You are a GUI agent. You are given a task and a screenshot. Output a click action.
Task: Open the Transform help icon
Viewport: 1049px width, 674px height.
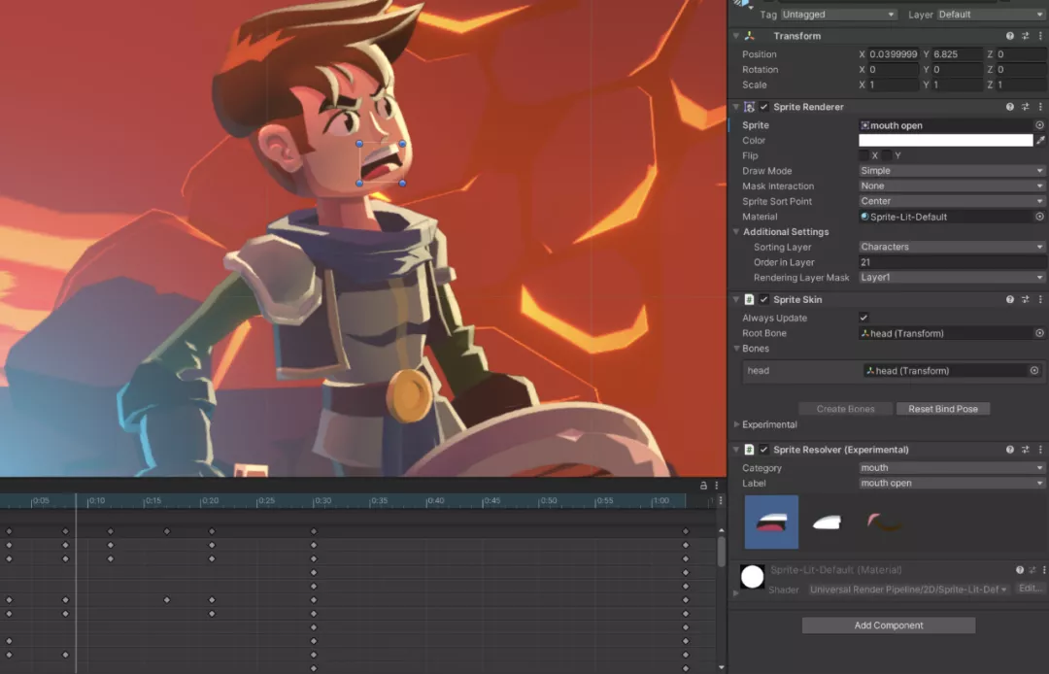1010,35
